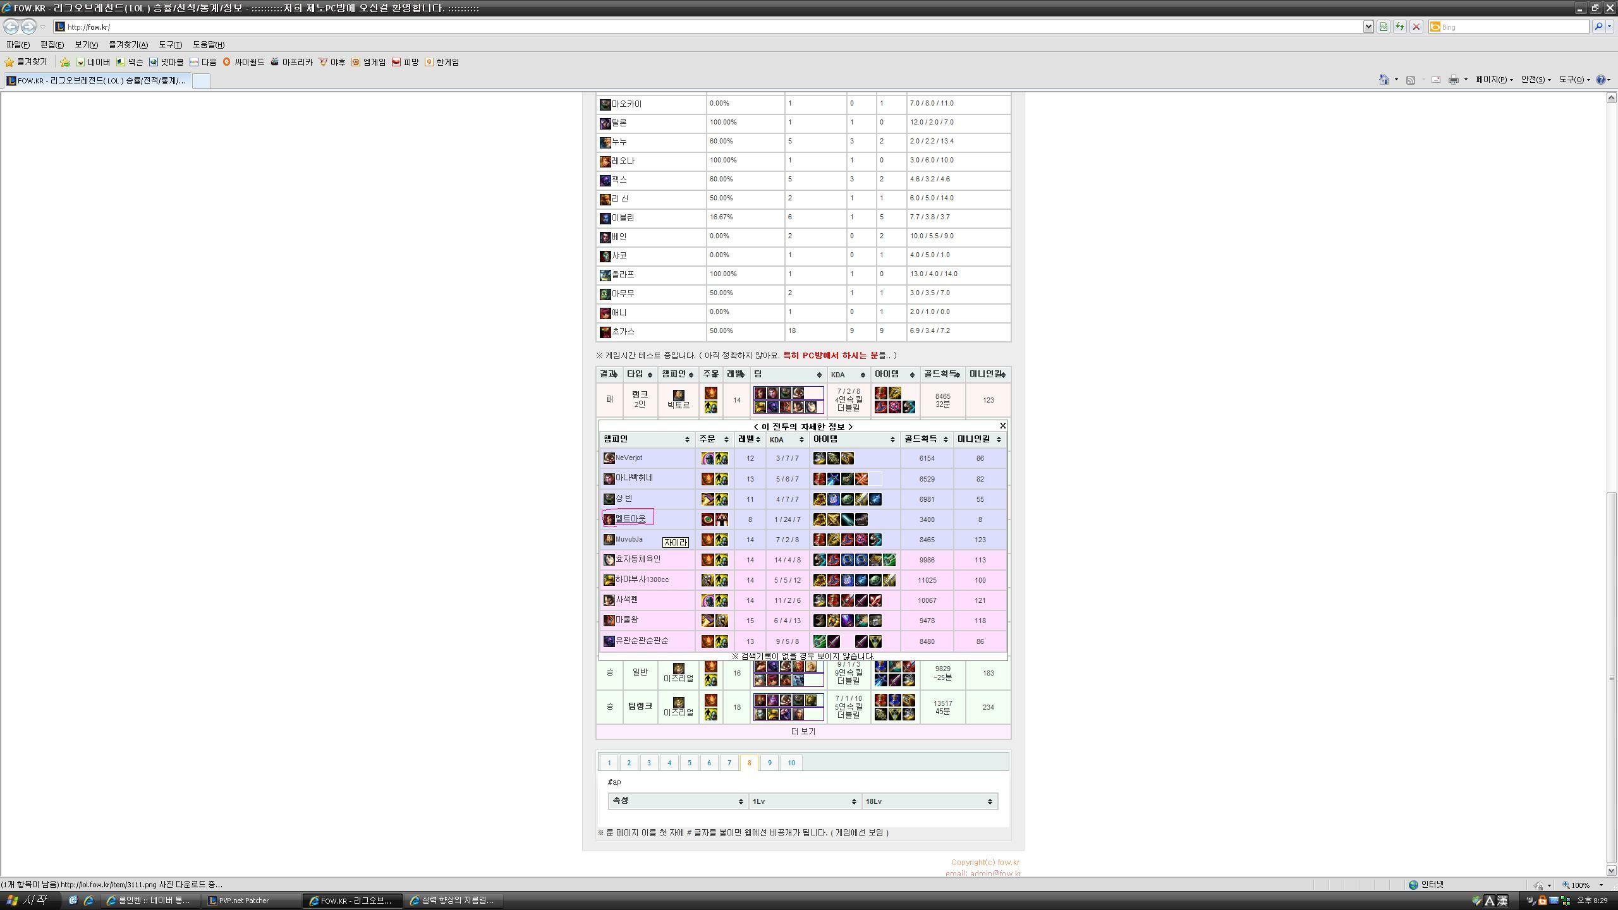1618x910 pixels.
Task: Open the 도구(T) menu
Action: 170,45
